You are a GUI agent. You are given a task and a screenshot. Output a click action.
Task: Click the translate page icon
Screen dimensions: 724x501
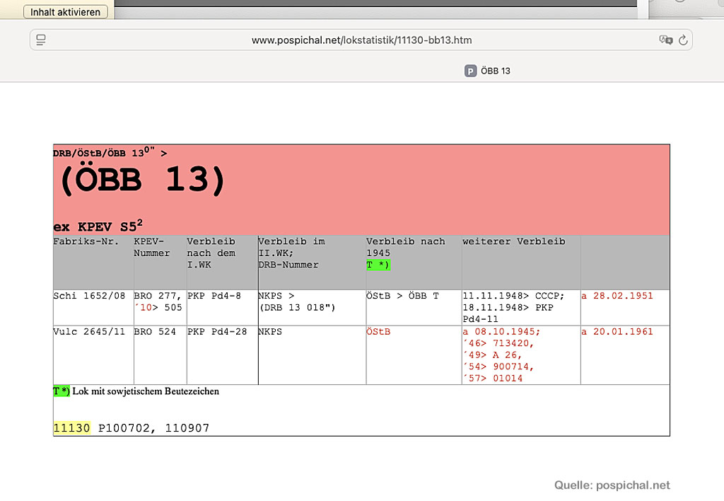coord(665,40)
